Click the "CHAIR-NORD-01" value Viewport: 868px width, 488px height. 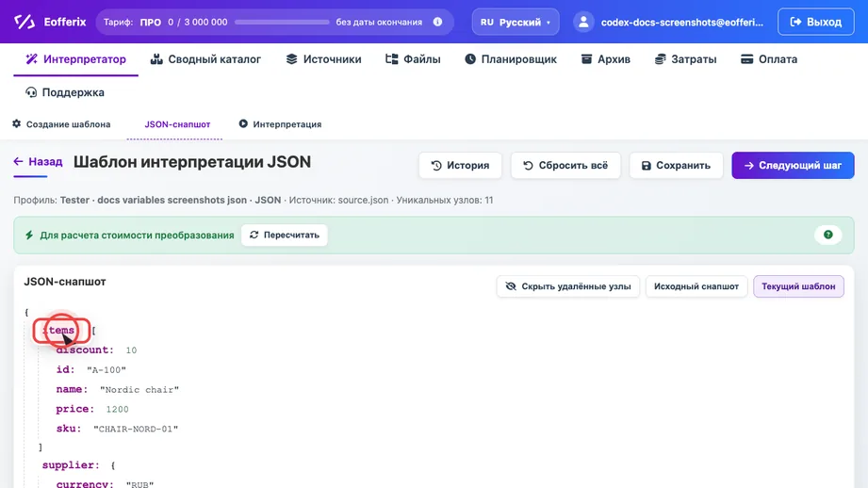(x=136, y=429)
